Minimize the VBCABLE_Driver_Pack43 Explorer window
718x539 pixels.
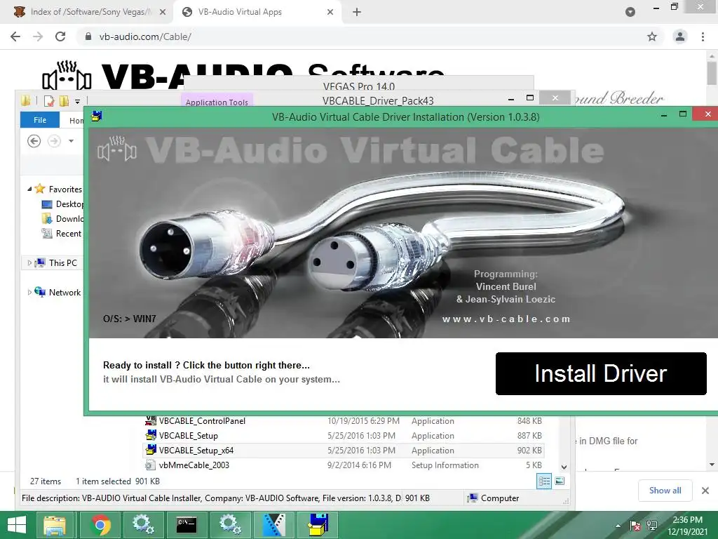511,98
